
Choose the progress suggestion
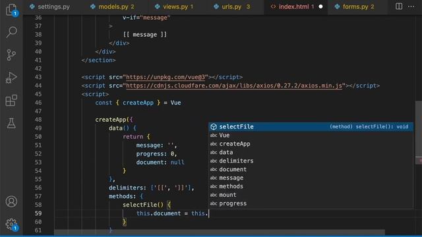pos(311,203)
